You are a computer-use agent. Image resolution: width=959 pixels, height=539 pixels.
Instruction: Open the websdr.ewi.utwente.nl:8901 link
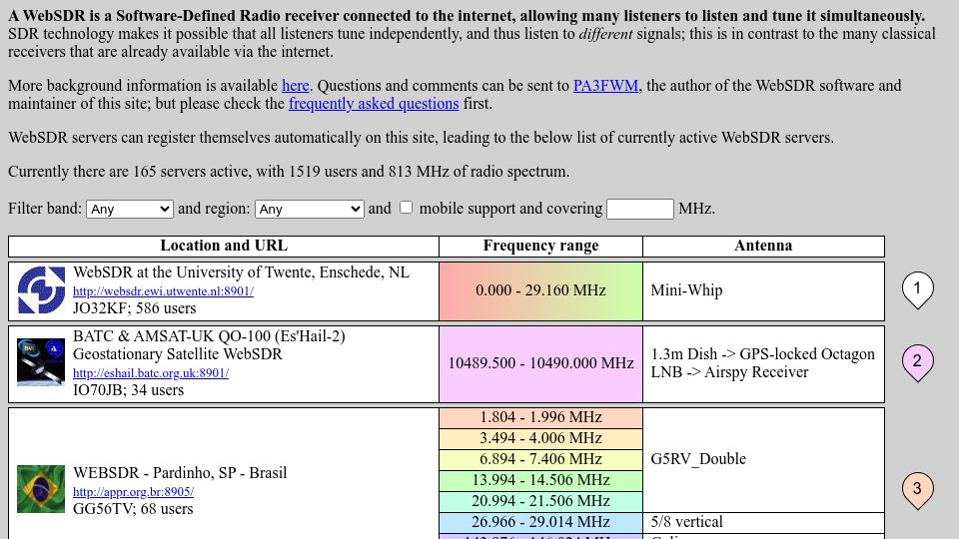tap(163, 291)
